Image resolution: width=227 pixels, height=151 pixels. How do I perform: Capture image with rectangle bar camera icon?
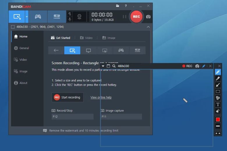(197, 66)
